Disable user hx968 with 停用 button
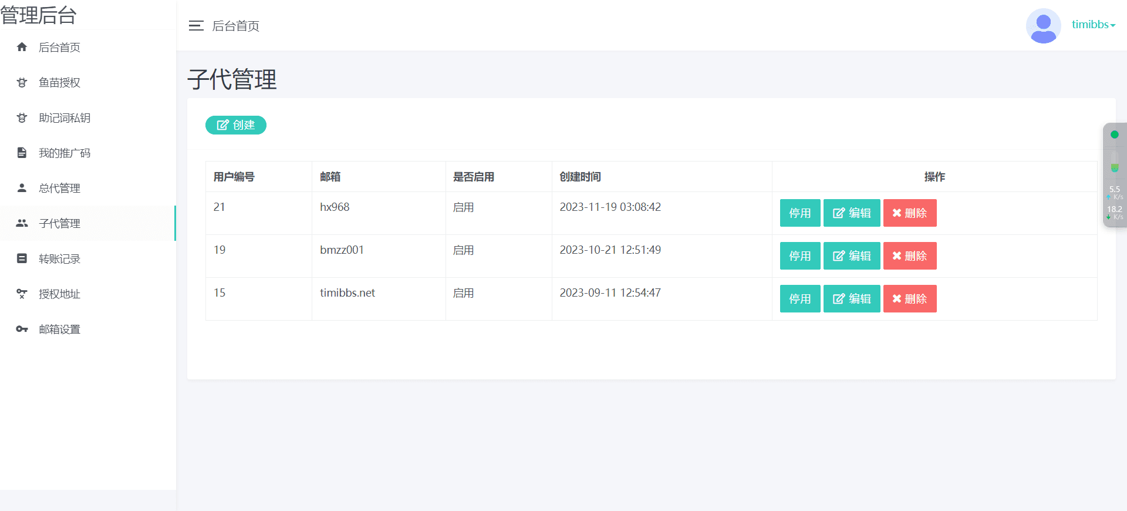 [x=799, y=213]
